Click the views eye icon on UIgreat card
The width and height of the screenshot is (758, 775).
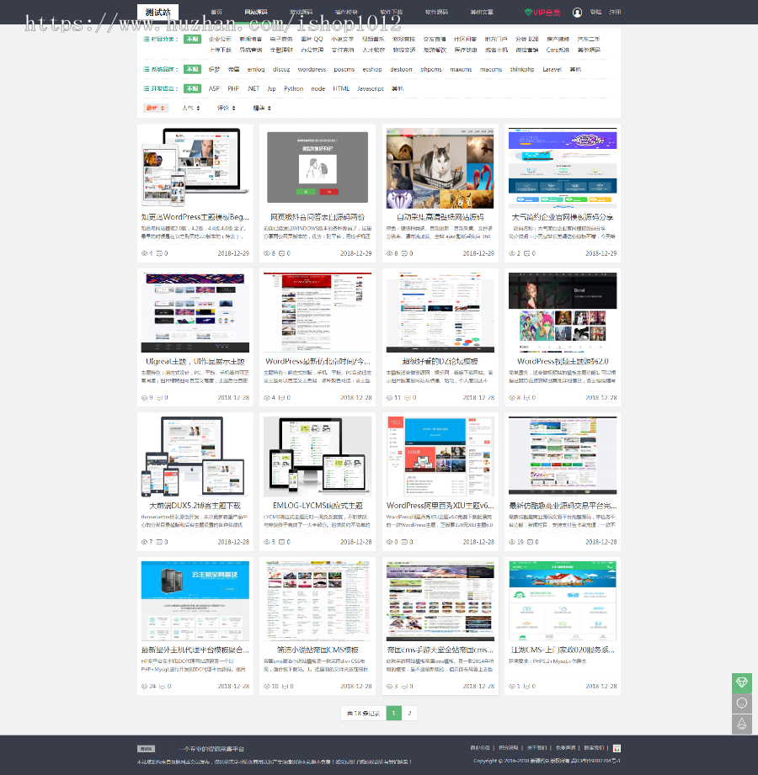point(145,398)
